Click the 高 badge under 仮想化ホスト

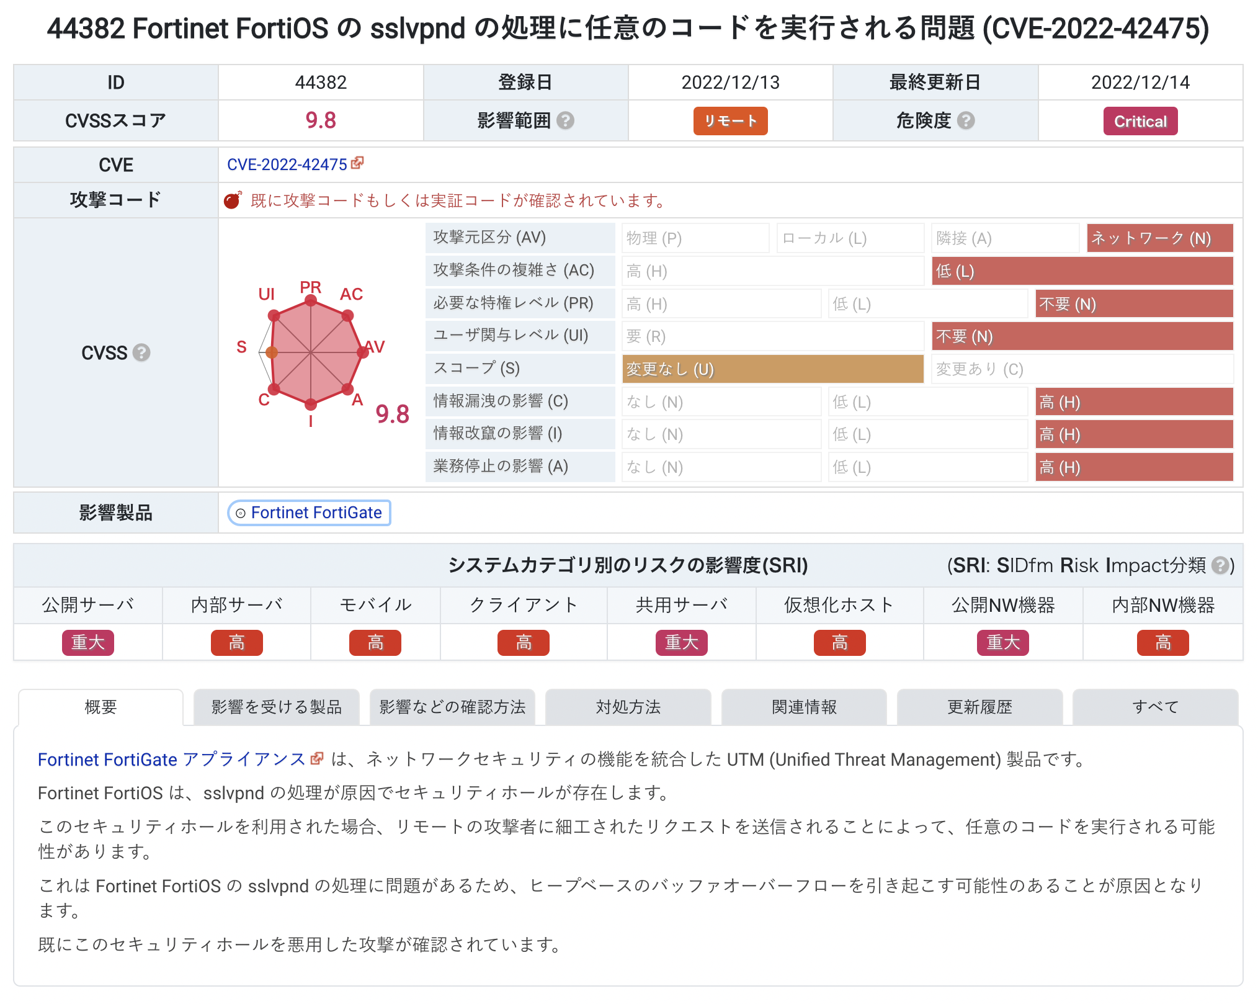(x=840, y=643)
